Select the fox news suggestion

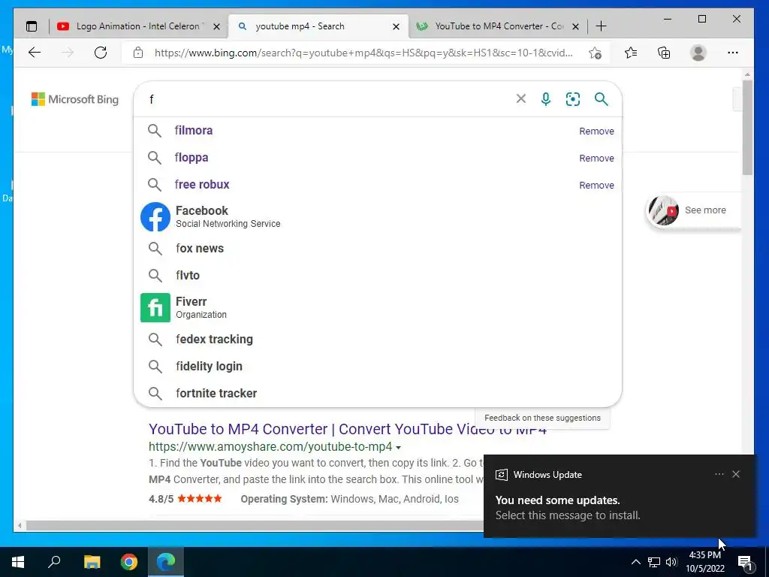[x=378, y=248]
